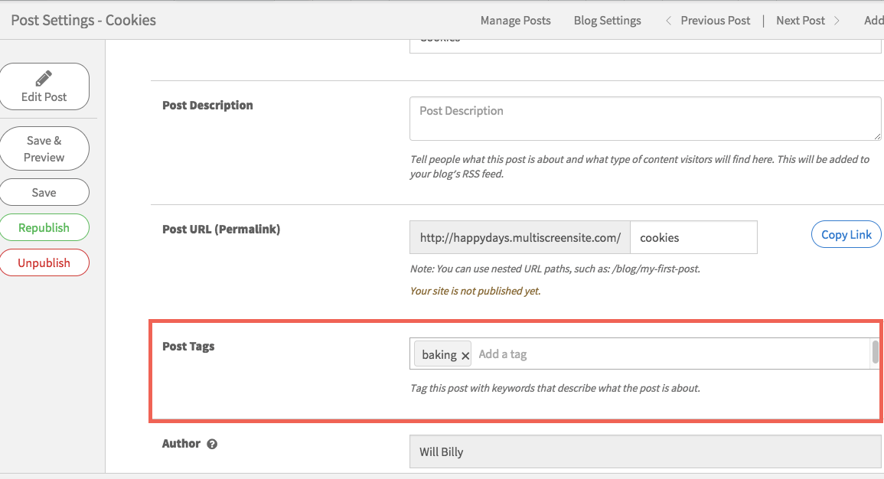Click the Add a tag input field
884x479 pixels.
coord(536,354)
